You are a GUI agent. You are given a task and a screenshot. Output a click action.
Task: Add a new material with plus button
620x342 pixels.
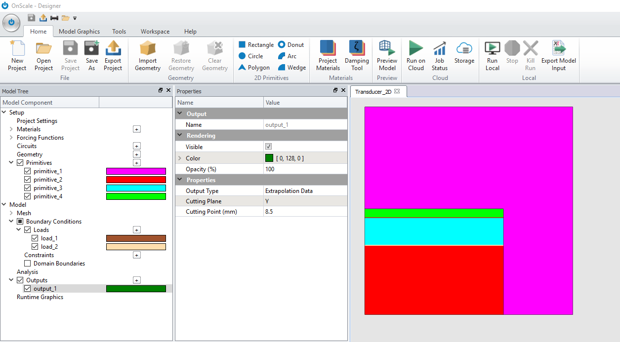(137, 129)
